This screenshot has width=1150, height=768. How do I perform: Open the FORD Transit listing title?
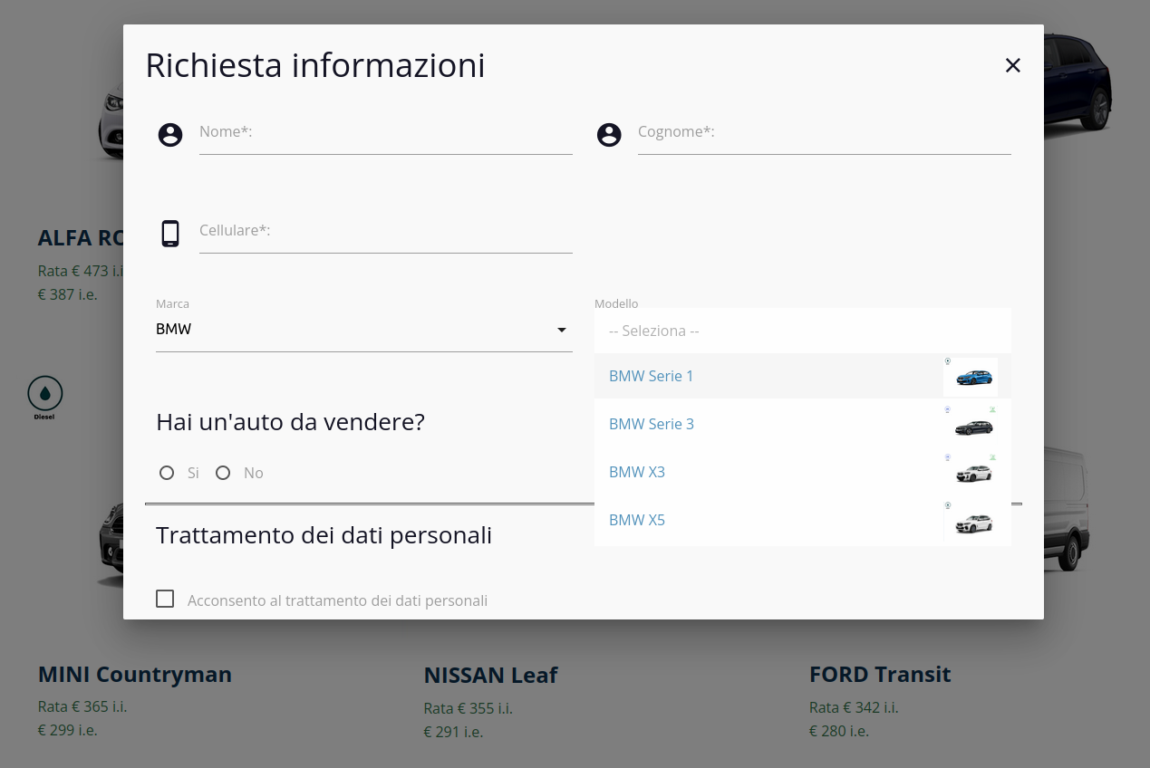(880, 675)
